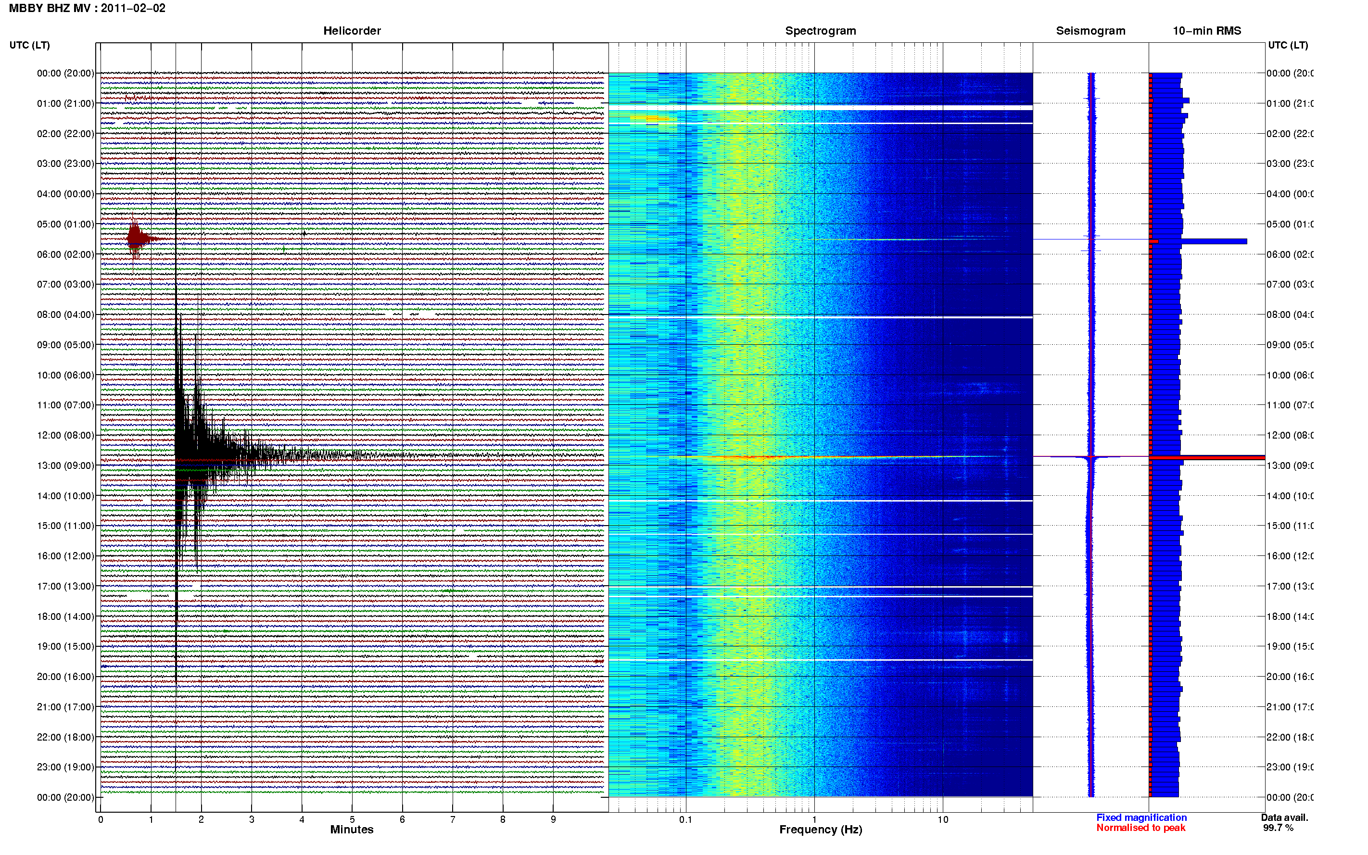Viewport: 1368px width, 855px height.
Task: Select the Minutes axis tick label "3"
Action: pos(252,819)
